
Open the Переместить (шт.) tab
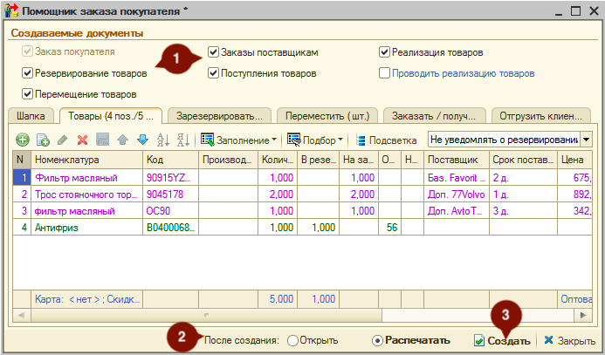[x=327, y=116]
